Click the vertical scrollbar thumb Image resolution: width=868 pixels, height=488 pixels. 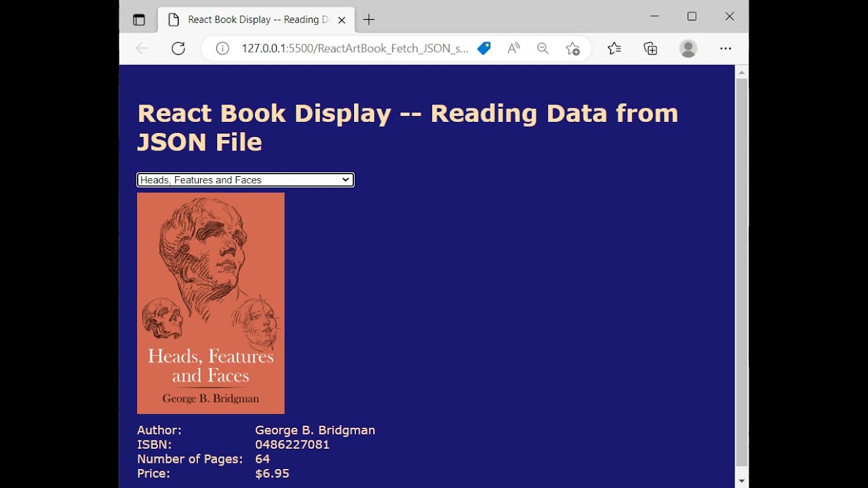tap(742, 272)
